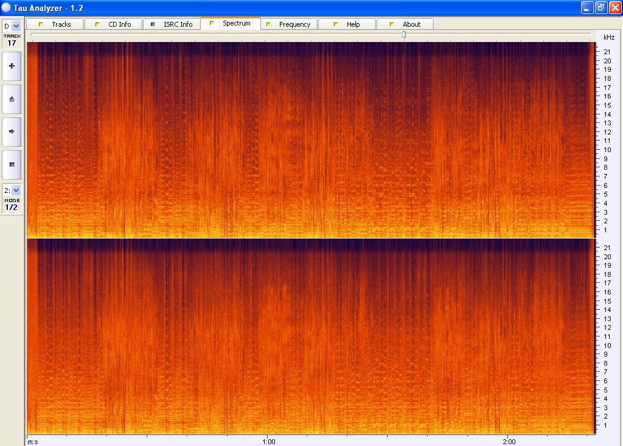Click the gray indicator on ISRC Info tab

click(153, 24)
